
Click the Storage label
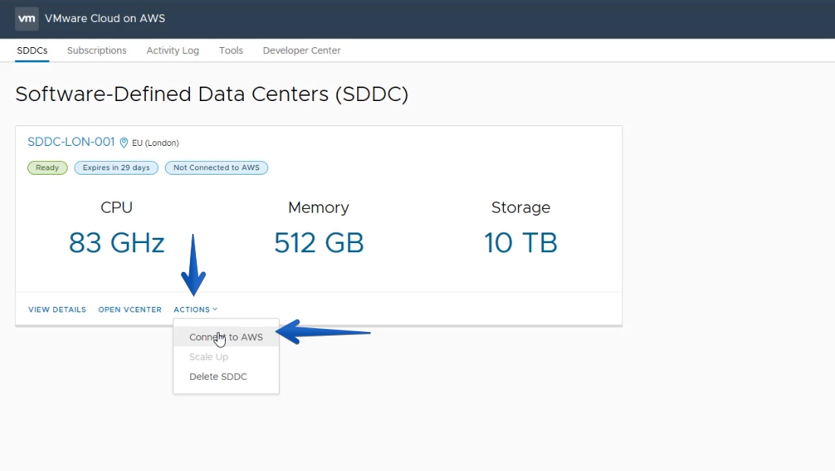[x=520, y=207]
